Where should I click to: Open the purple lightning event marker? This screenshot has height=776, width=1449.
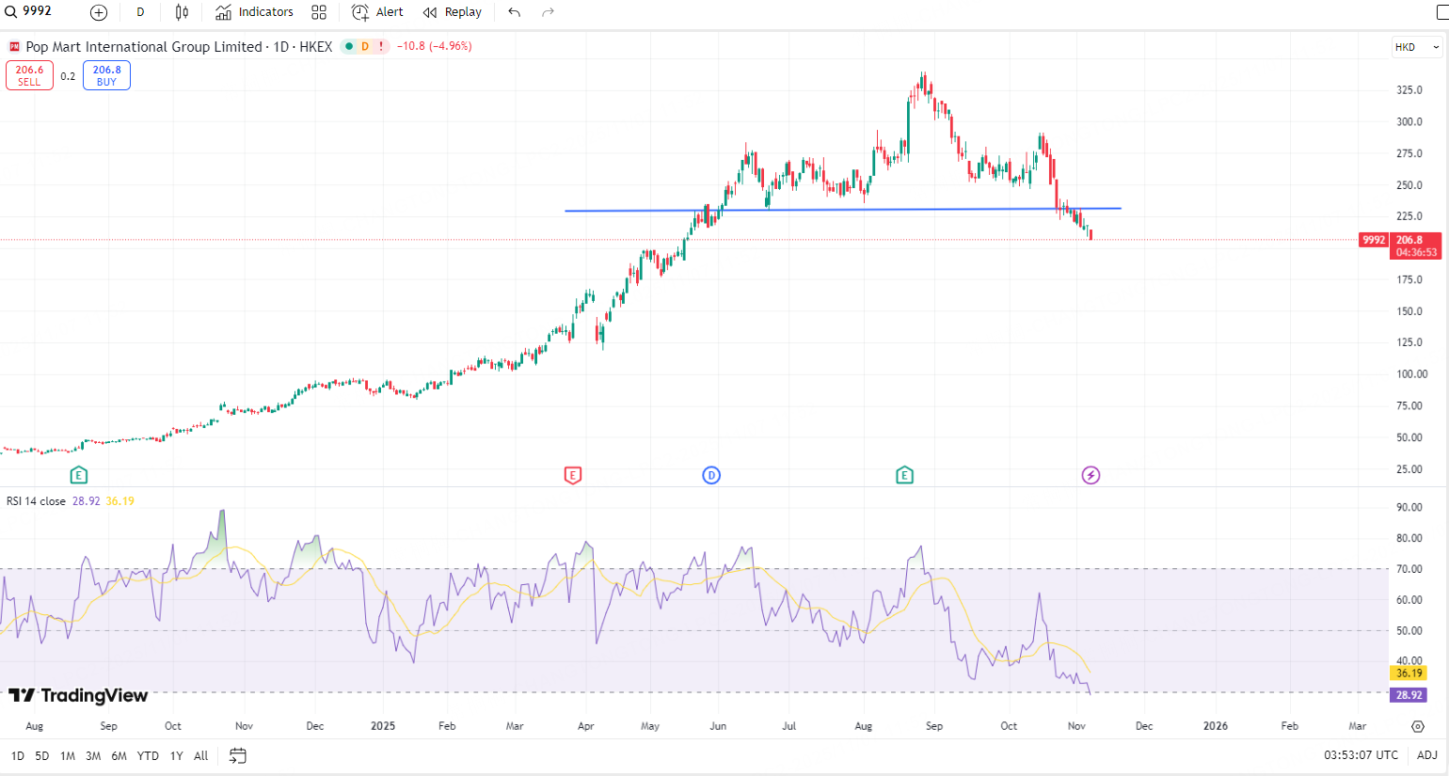(1091, 475)
